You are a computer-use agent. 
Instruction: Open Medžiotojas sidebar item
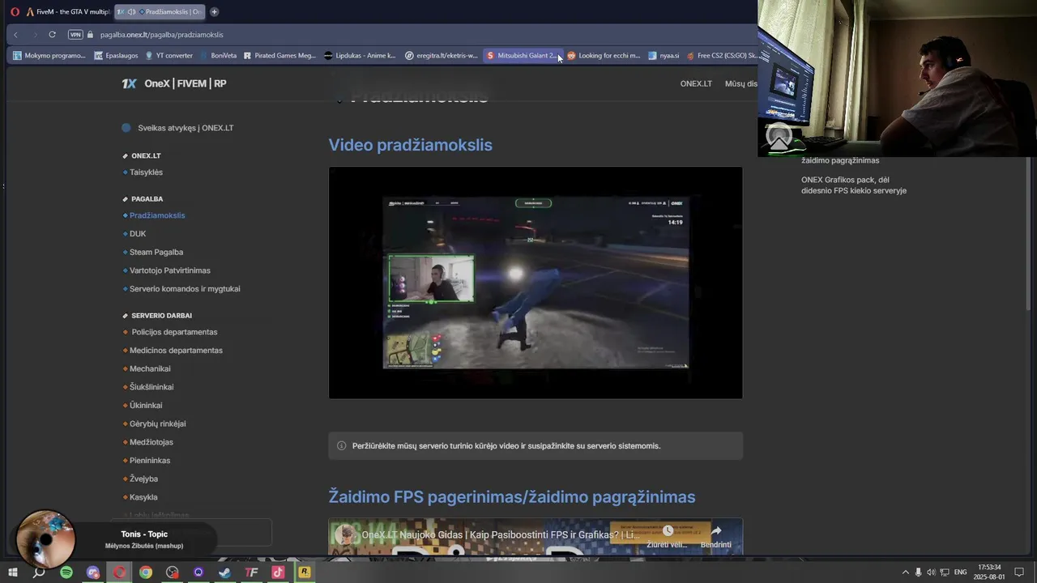pos(151,442)
